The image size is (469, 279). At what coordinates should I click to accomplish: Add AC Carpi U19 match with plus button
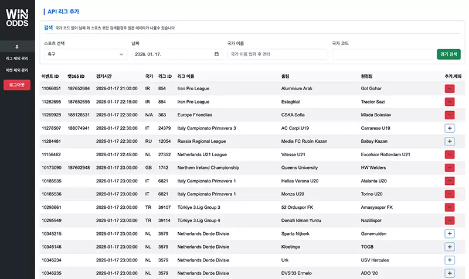pyautogui.click(x=449, y=128)
